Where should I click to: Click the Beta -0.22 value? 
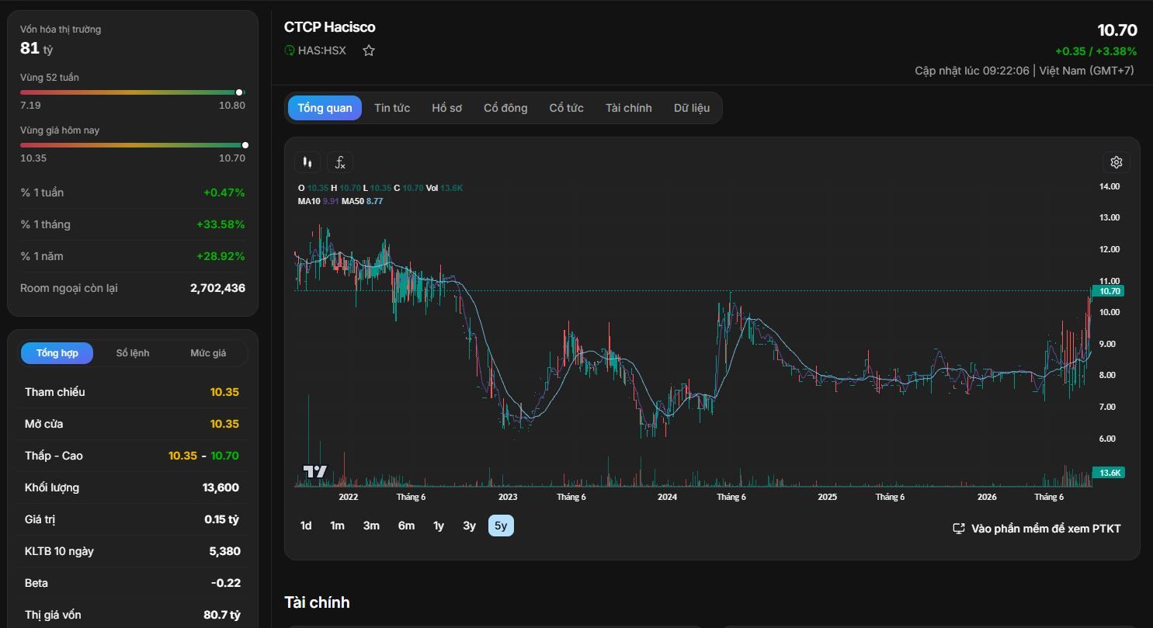226,583
